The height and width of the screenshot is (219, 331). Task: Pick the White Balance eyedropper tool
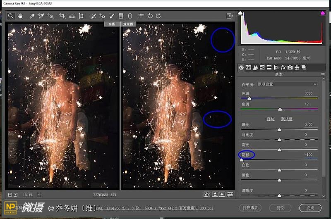(32, 16)
